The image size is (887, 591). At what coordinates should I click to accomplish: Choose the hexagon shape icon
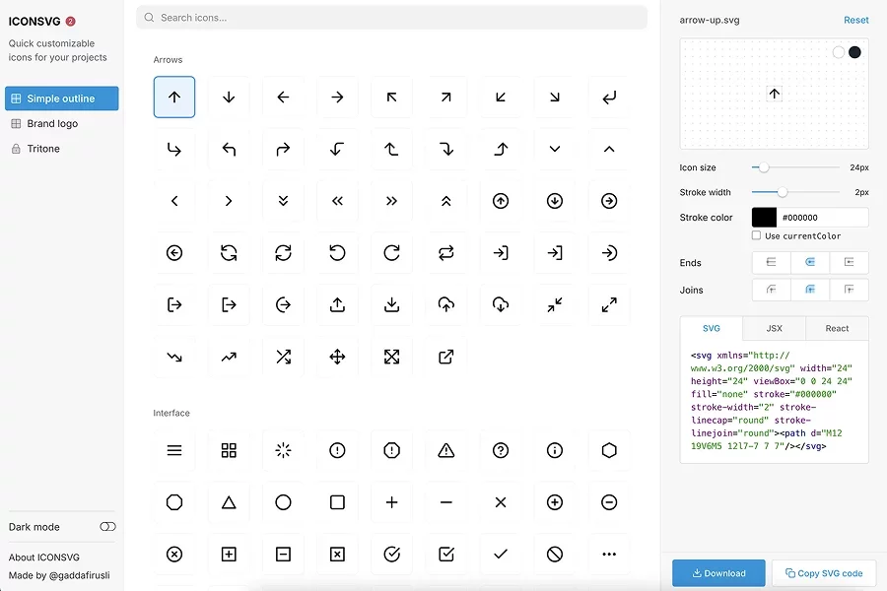click(x=609, y=450)
